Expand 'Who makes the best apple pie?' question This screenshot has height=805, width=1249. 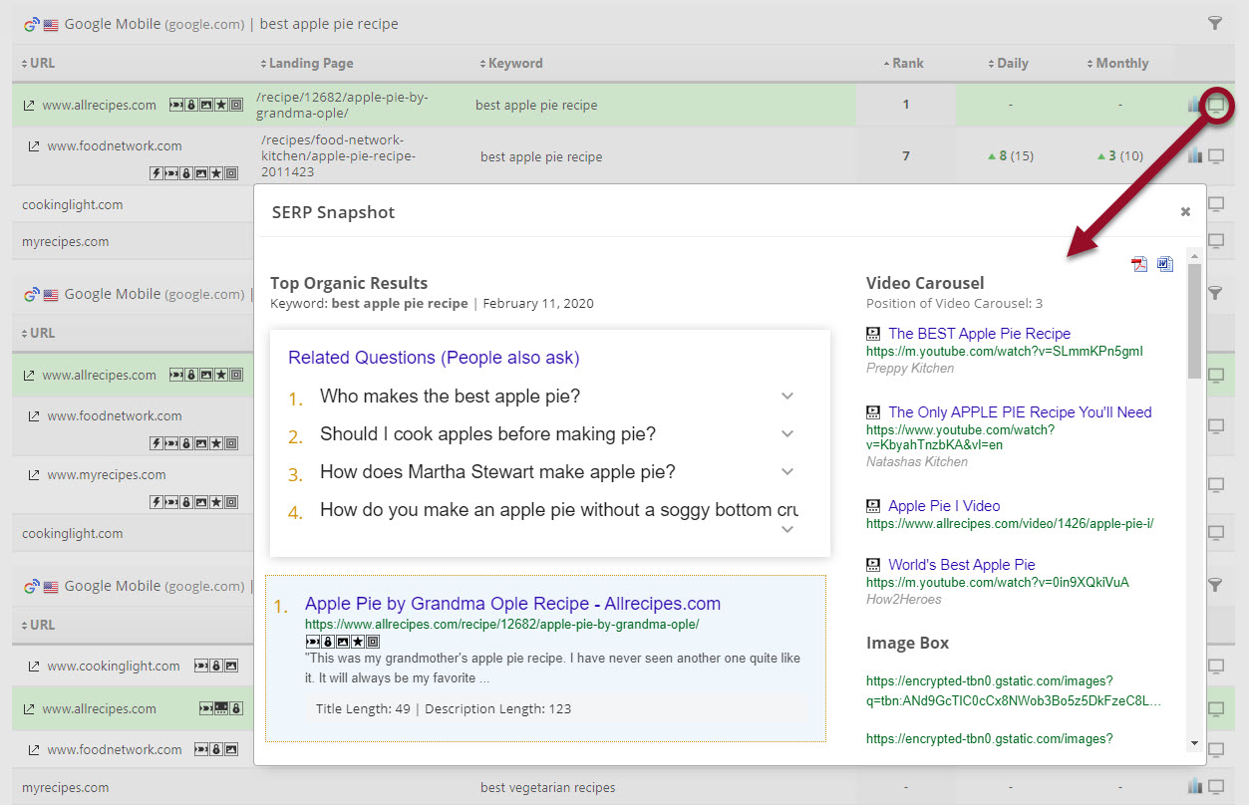point(787,397)
